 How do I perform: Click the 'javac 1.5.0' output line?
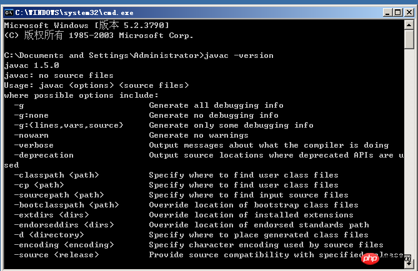[31, 65]
